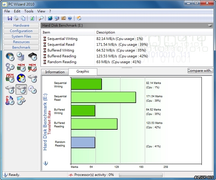The width and height of the screenshot is (216, 180).
Task: Select the Sequential Read row
Action: (127, 45)
